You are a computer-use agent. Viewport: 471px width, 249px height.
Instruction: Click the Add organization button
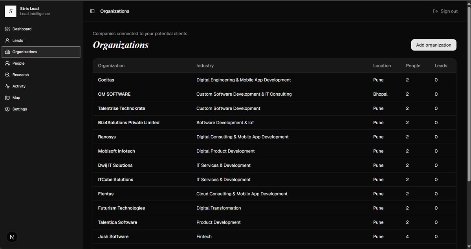click(x=433, y=45)
